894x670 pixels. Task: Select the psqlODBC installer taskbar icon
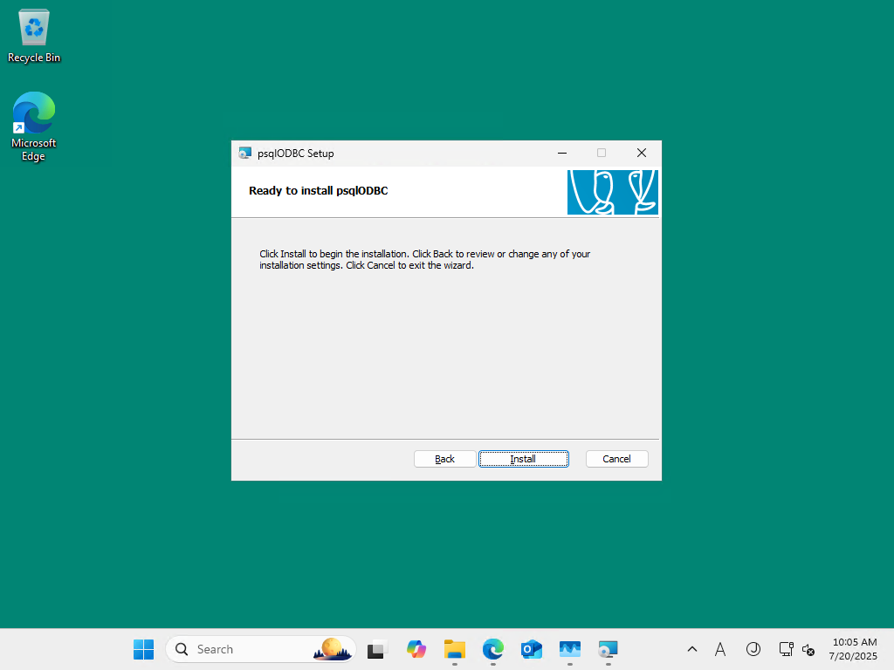click(608, 649)
